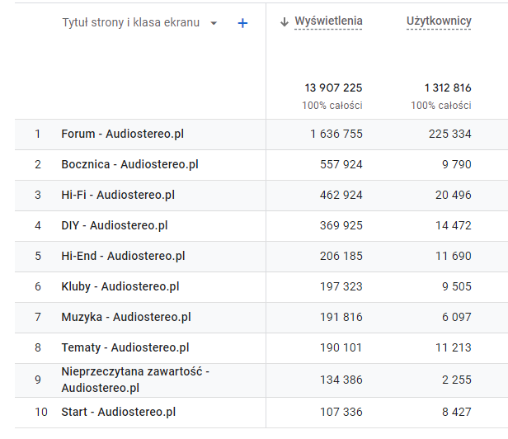Click total users value 1 312 816
This screenshot has height=439, width=508.
448,87
